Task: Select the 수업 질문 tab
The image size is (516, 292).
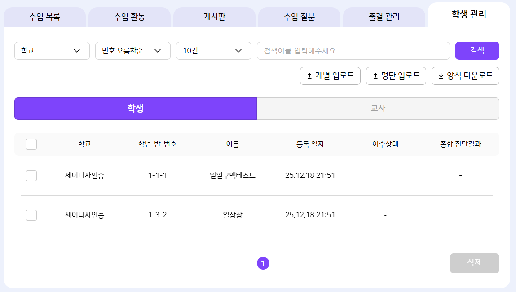Action: pyautogui.click(x=299, y=18)
